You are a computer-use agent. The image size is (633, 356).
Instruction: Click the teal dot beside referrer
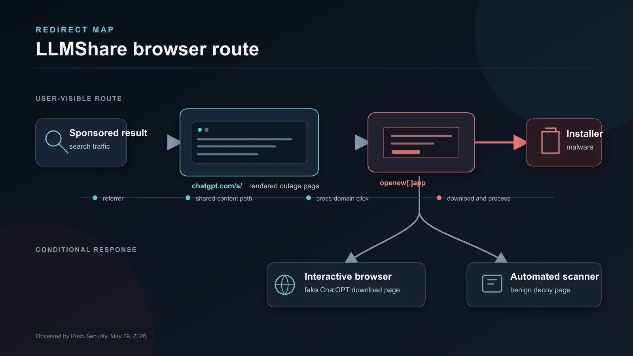(95, 198)
